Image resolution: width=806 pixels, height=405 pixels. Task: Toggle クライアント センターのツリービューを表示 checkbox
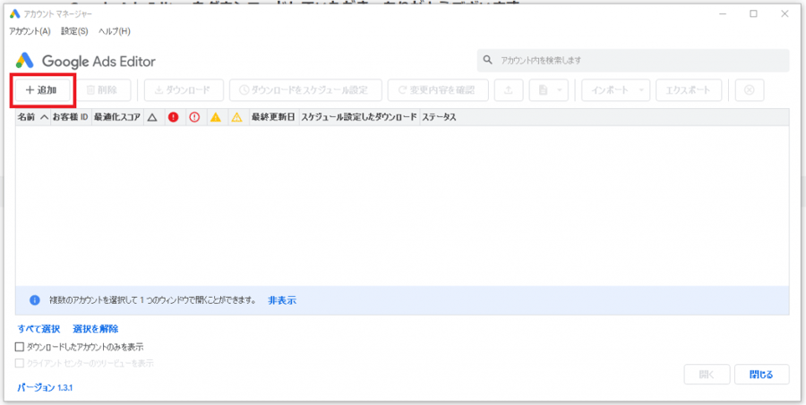(20, 363)
